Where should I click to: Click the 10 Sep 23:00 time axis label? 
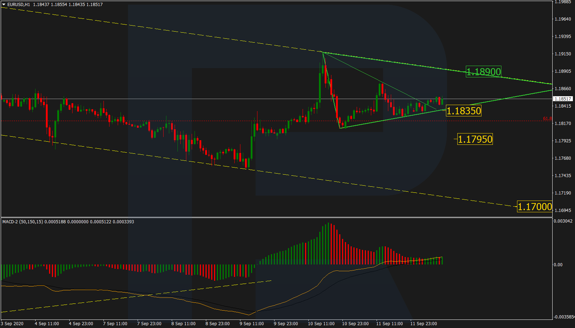point(356,324)
